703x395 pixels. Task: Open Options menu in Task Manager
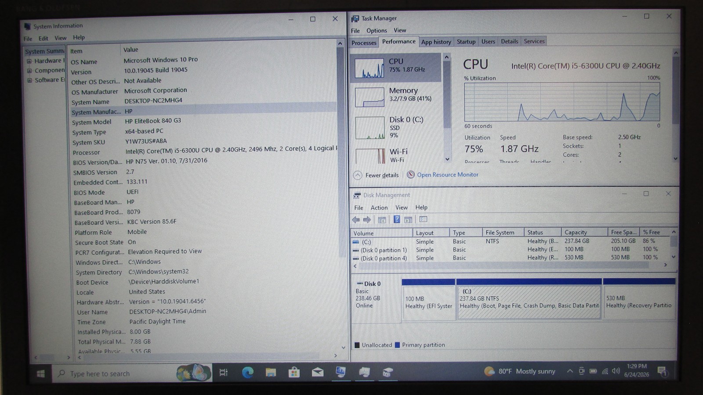pos(377,31)
